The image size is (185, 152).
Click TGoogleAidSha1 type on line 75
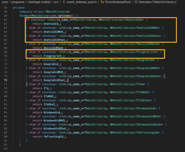tap(147, 76)
